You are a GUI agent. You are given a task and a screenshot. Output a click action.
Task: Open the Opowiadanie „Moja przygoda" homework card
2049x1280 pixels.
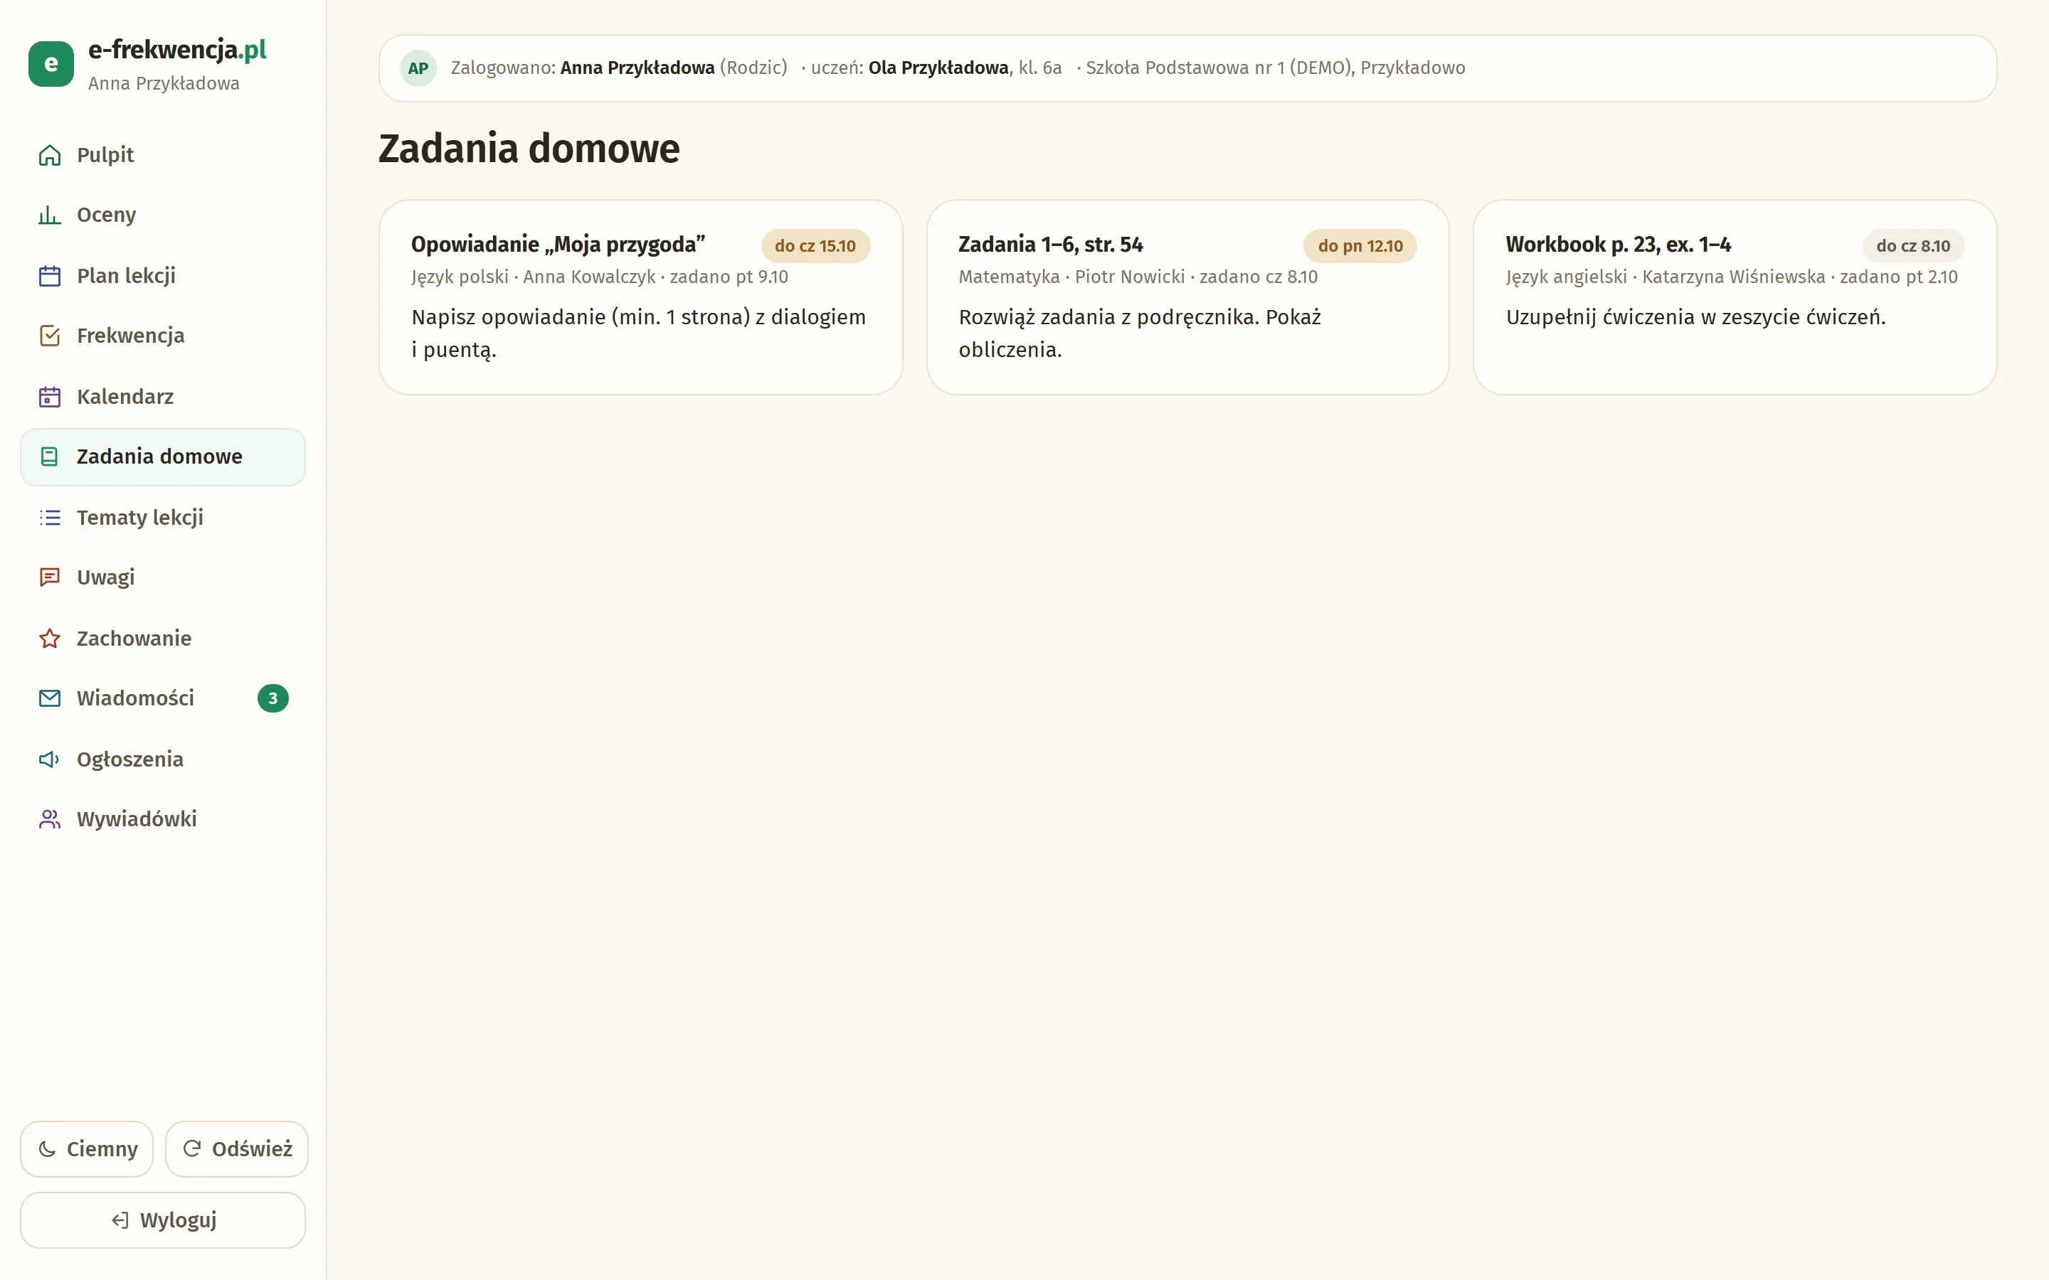click(641, 297)
